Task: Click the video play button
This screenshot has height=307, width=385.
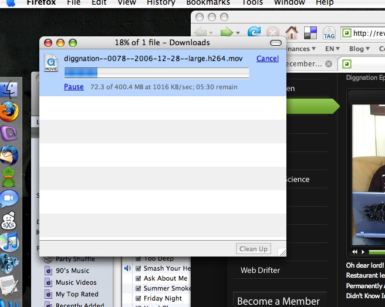Action: pos(363,251)
